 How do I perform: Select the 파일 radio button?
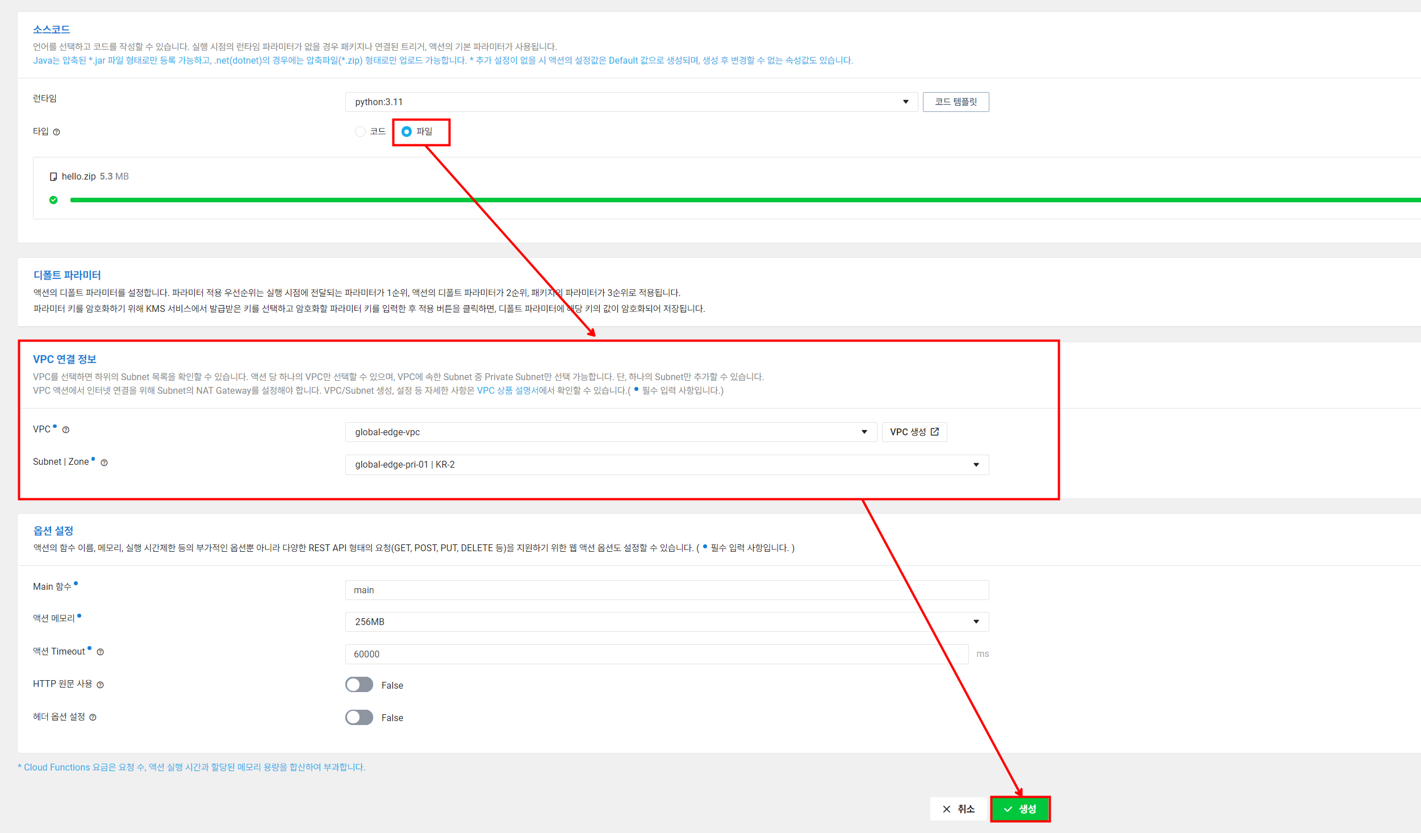(407, 132)
